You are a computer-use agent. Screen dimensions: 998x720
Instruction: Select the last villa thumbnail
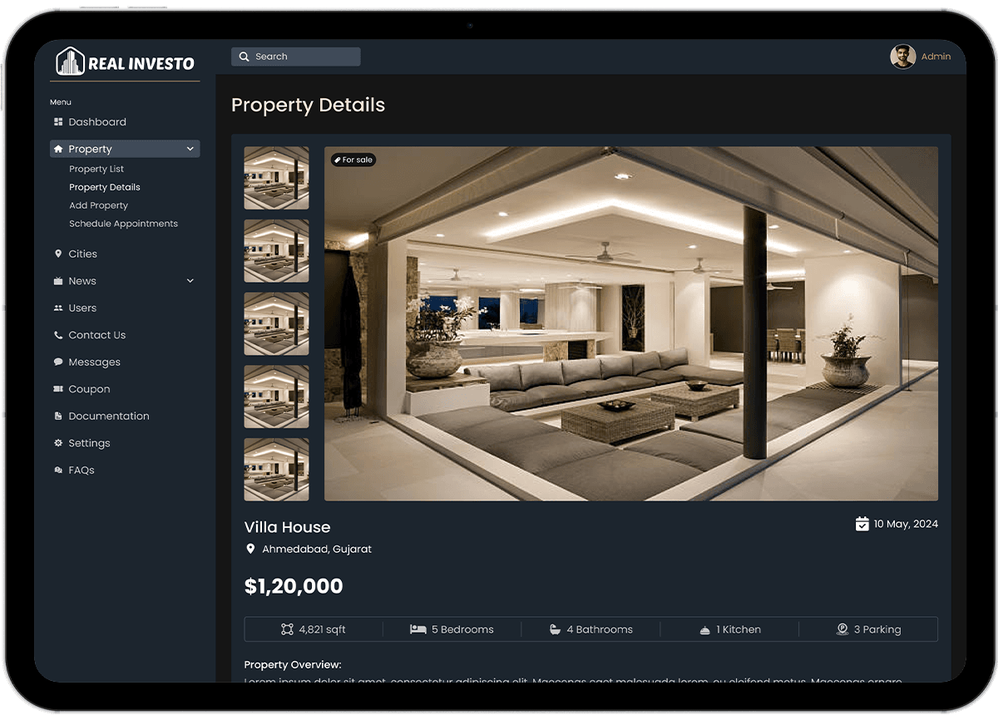pos(276,470)
